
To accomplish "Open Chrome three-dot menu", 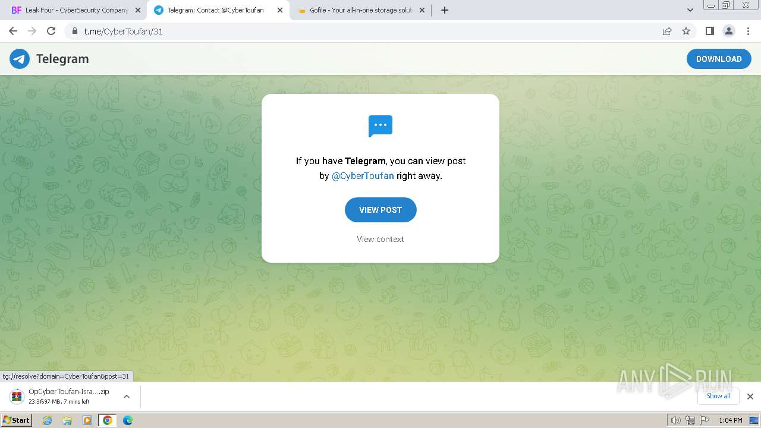I will tap(747, 31).
